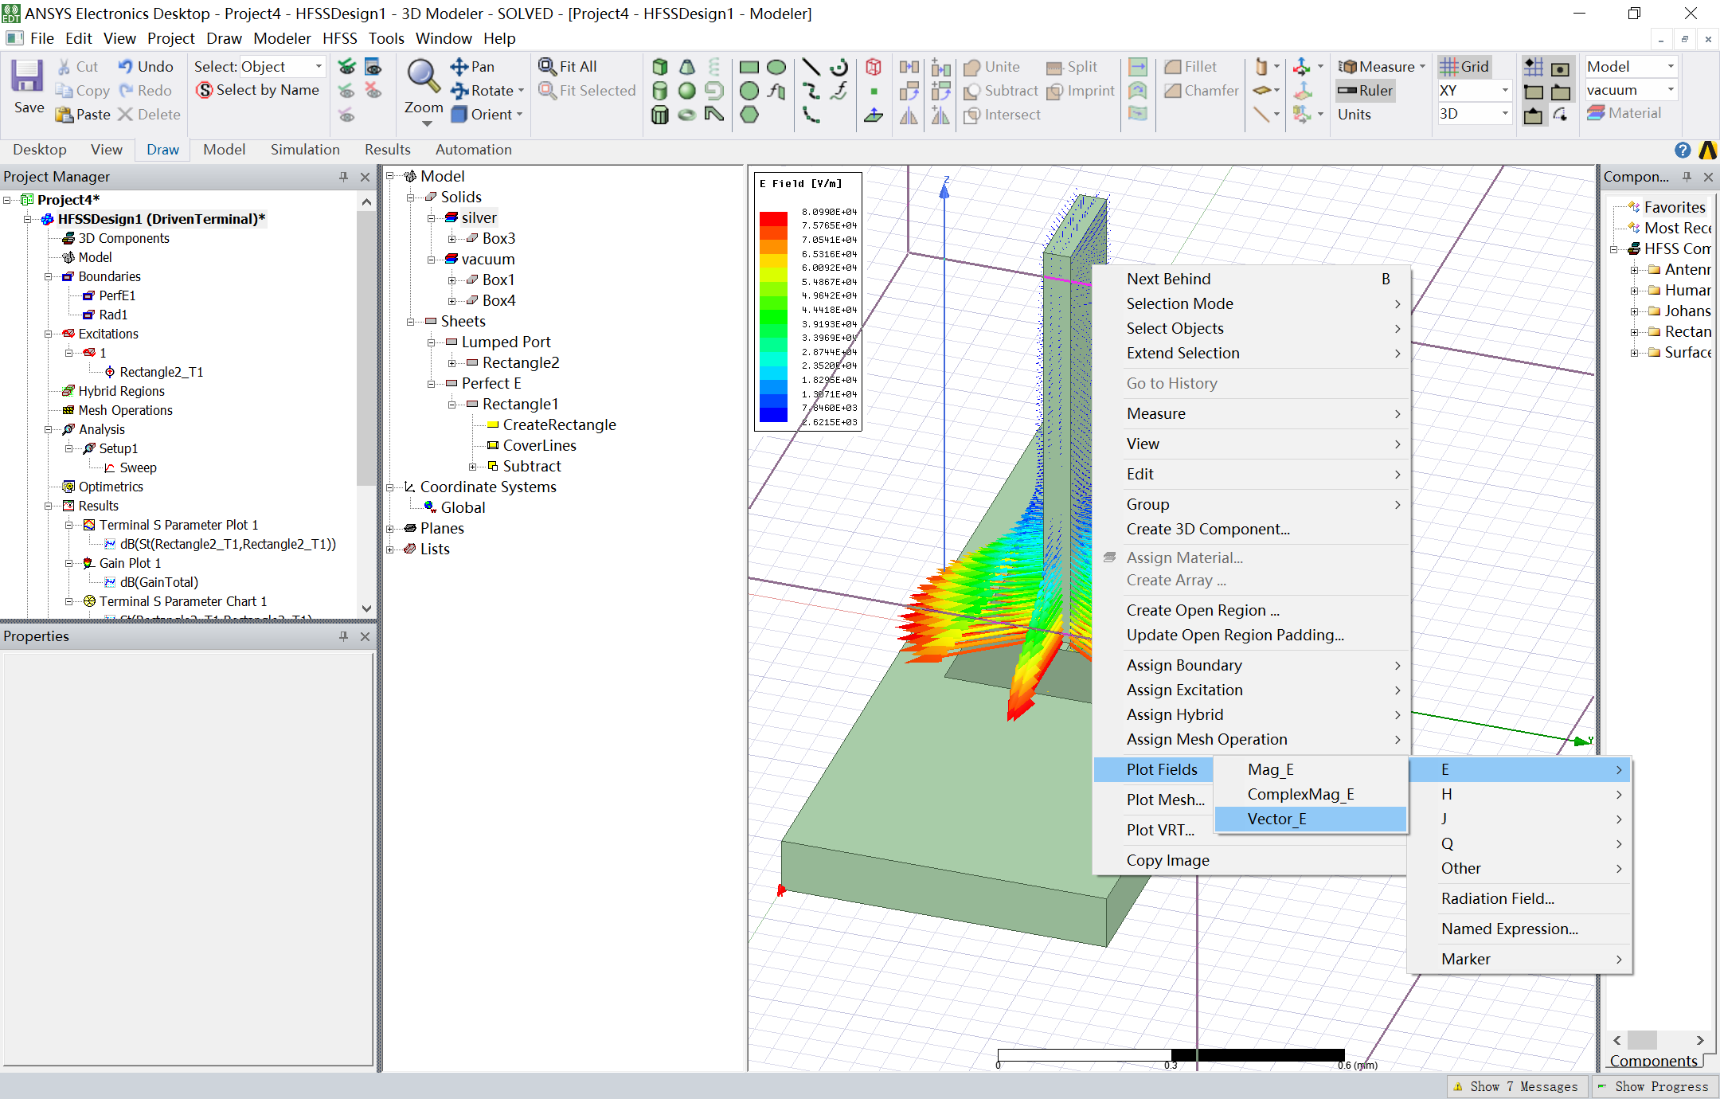Choose the Draw rectangle tool
Viewport: 1720px width, 1099px height.
(x=749, y=67)
